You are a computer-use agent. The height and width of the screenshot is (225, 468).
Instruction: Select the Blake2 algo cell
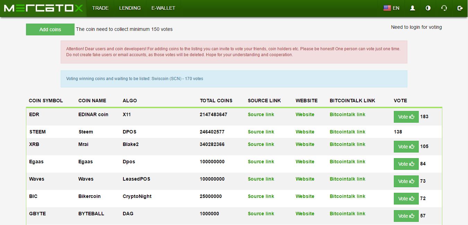(x=131, y=144)
